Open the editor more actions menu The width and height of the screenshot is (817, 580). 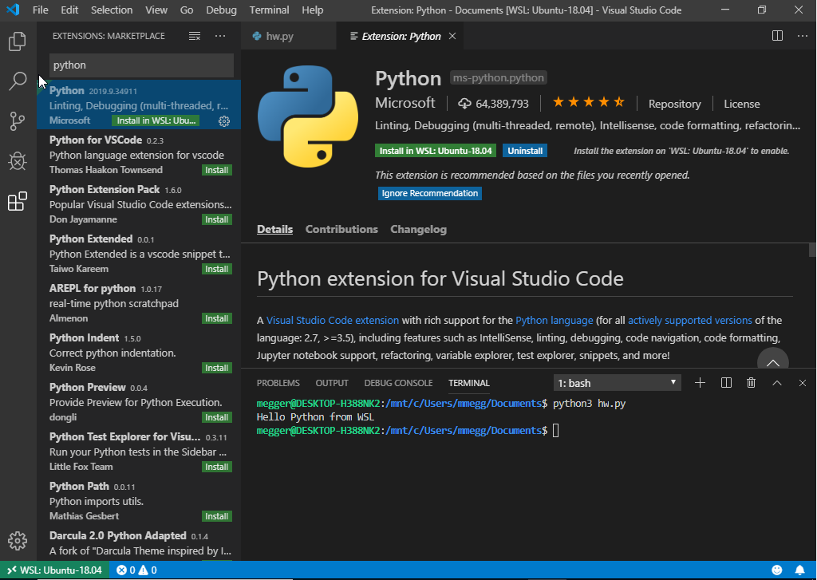click(x=802, y=35)
